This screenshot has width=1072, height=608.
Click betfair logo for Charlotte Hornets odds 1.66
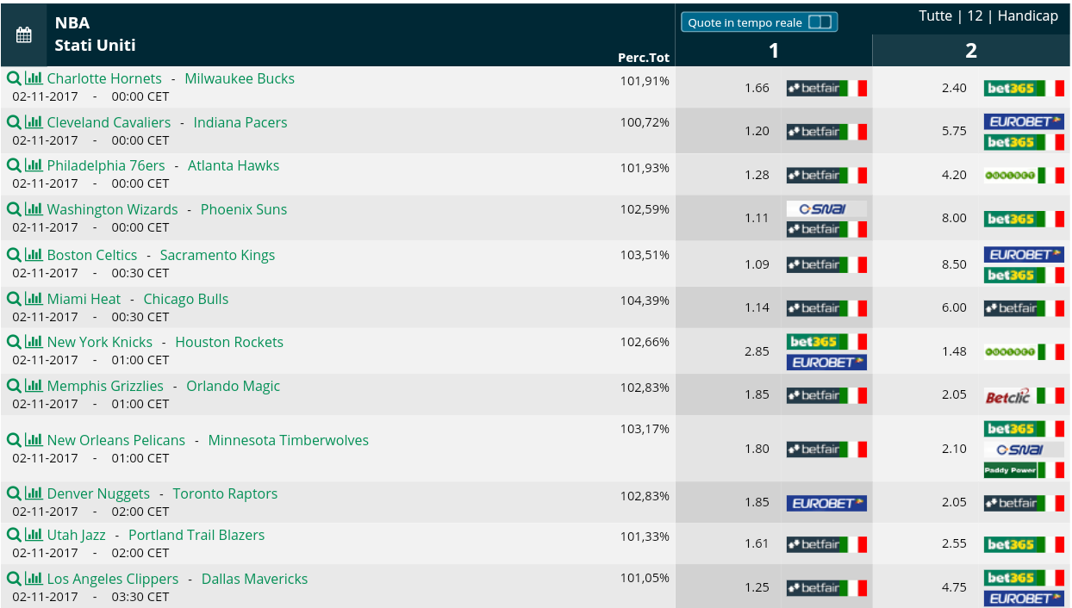click(x=826, y=88)
